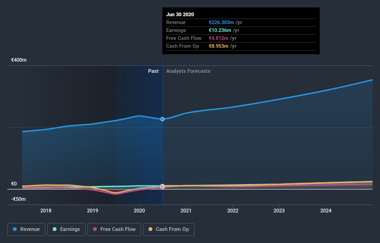
Task: Click the Jun 30 2020 tooltip date
Action: coord(180,14)
